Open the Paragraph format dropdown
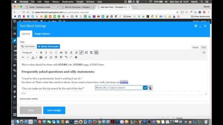223x125 pixels. [x=29, y=52]
